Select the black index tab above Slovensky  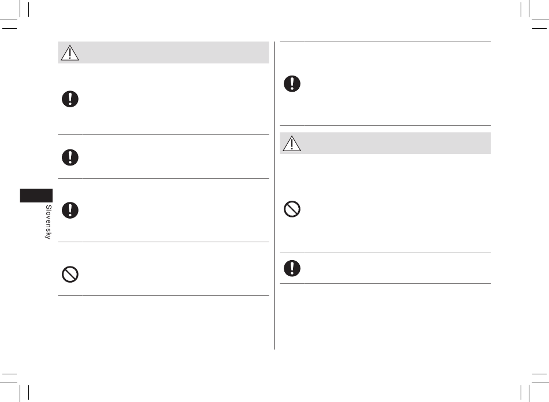point(36,196)
